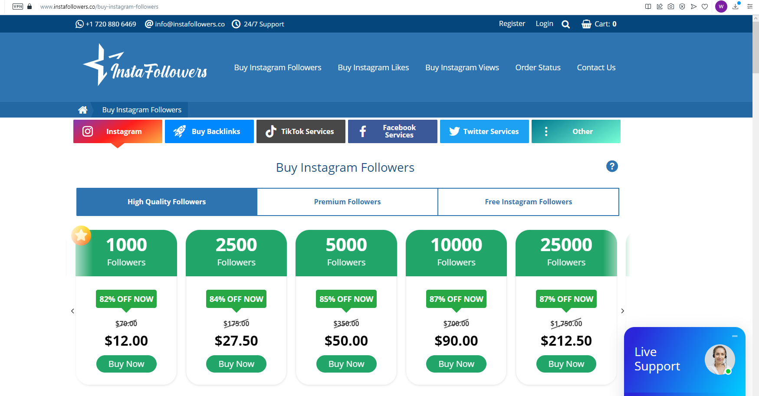Click the WhatsApp phone icon

79,24
